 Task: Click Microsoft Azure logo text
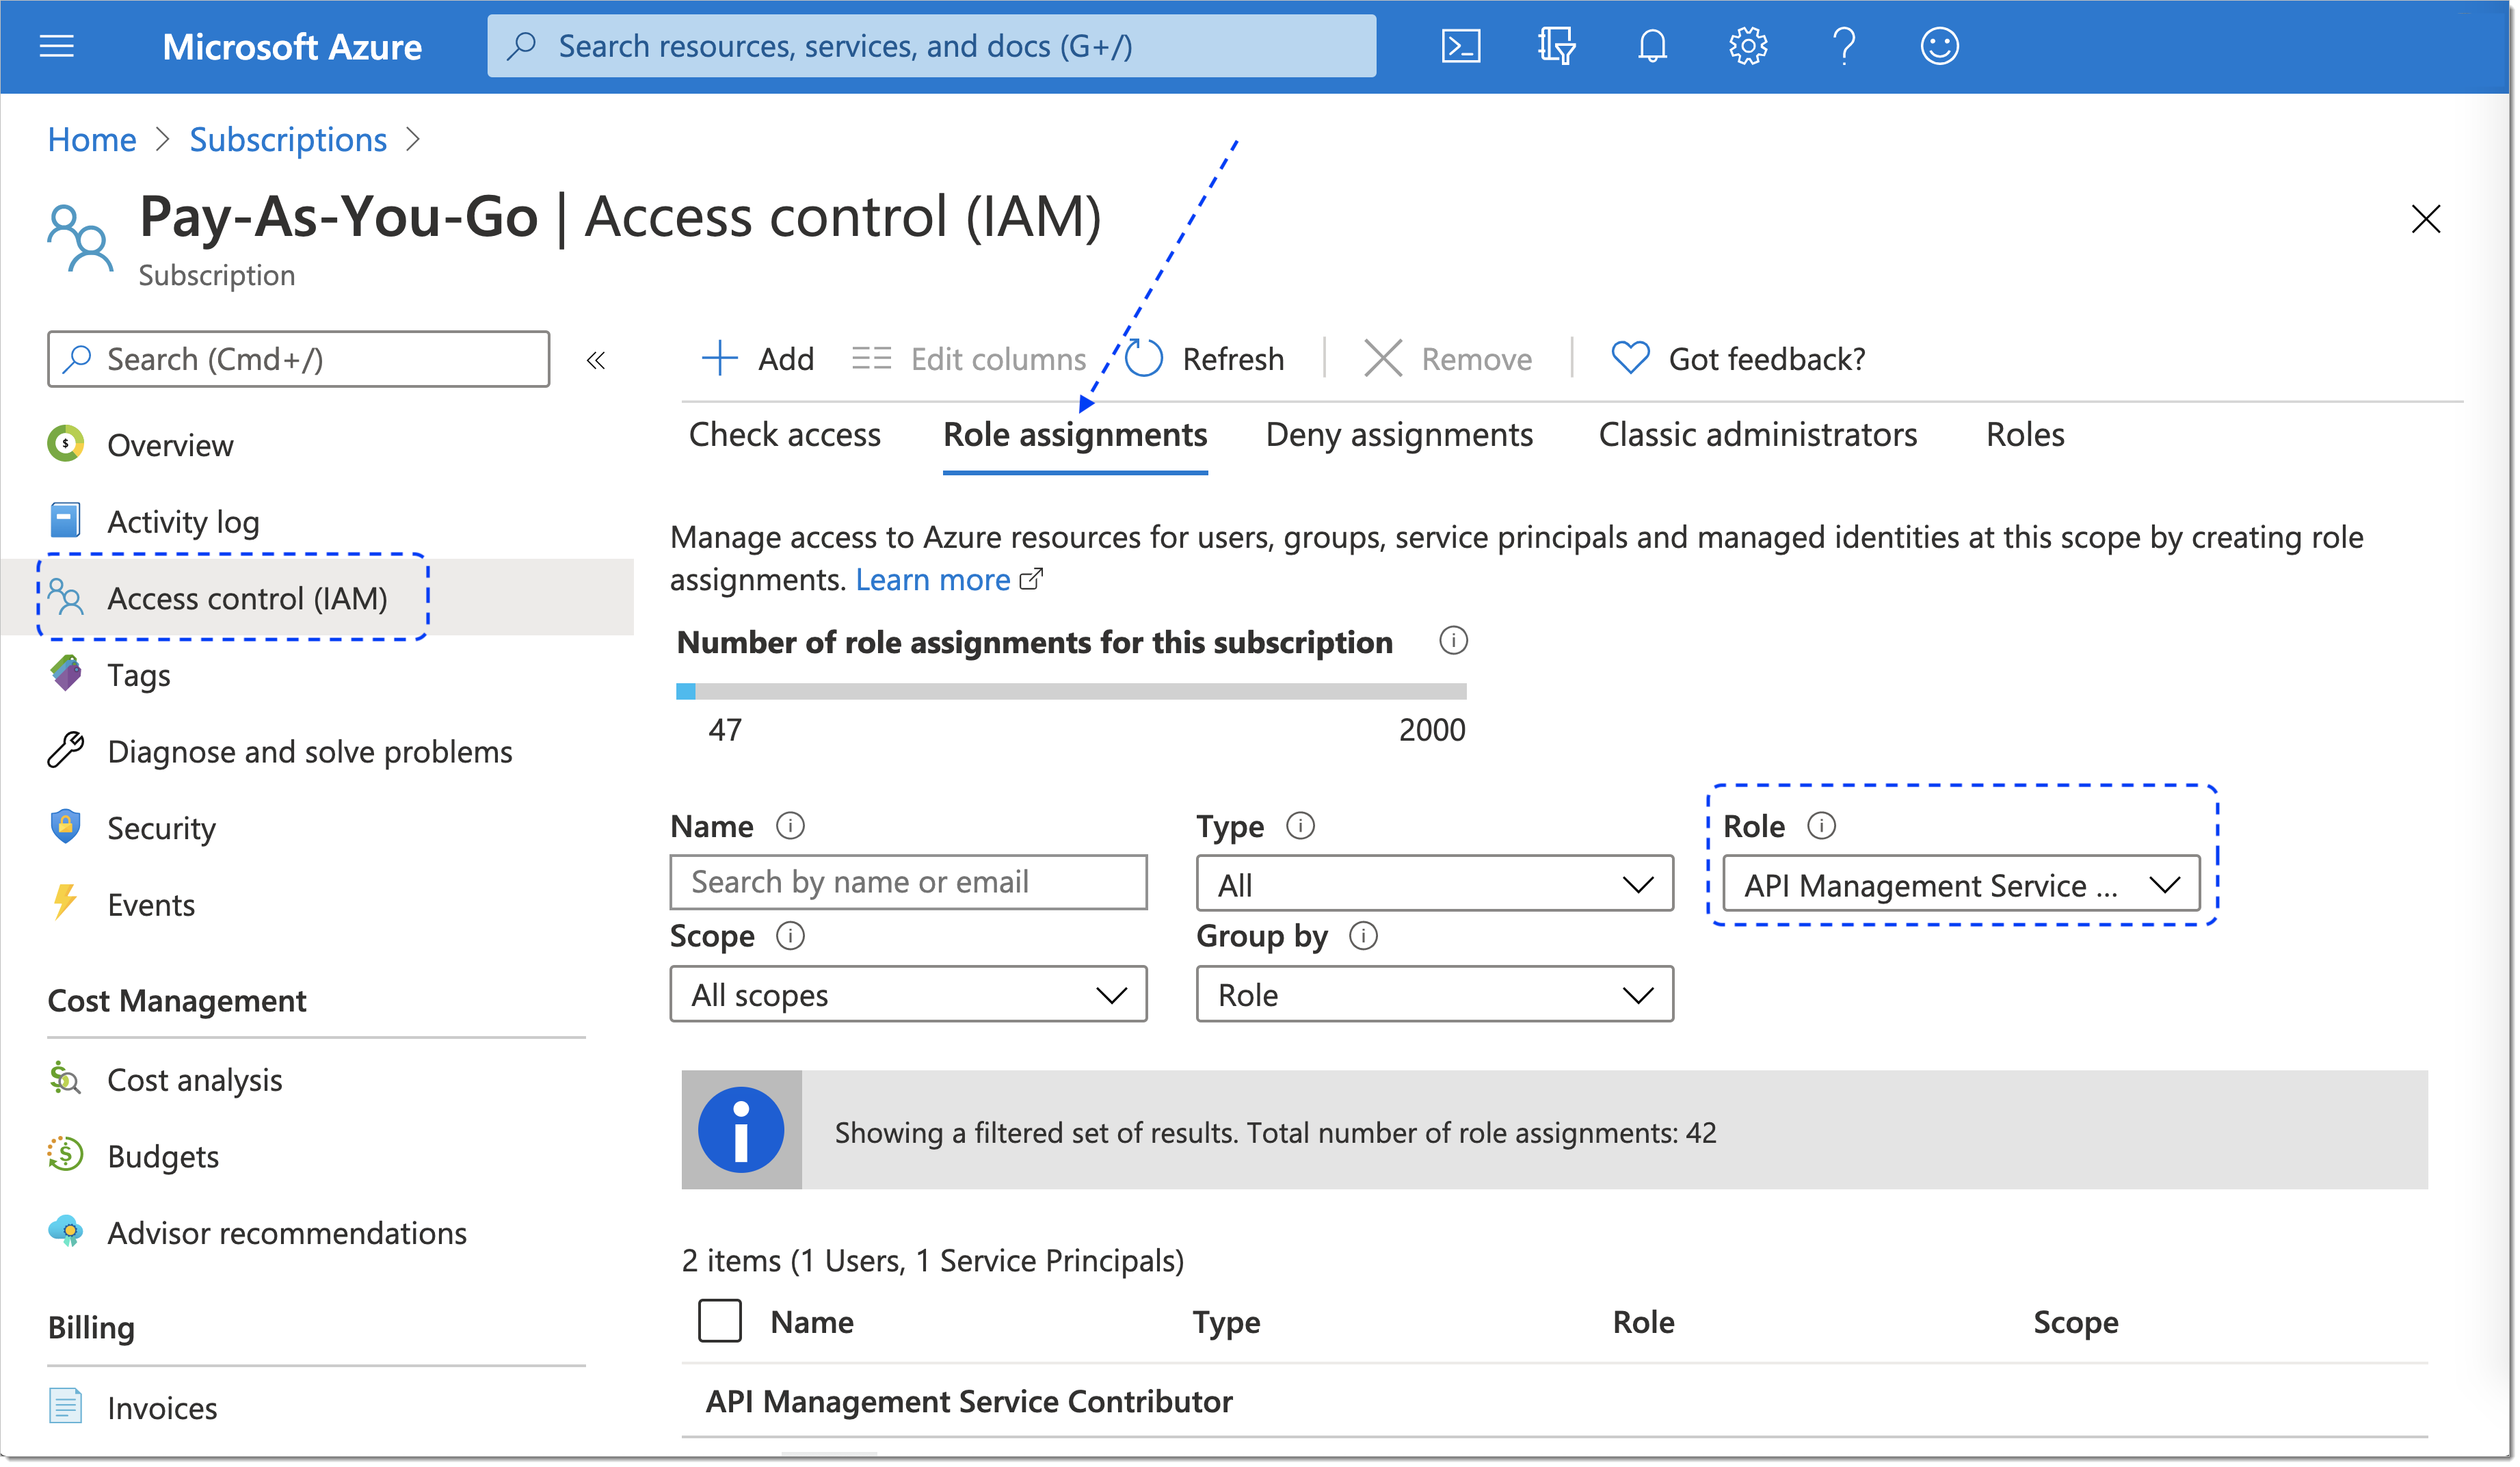tap(292, 46)
